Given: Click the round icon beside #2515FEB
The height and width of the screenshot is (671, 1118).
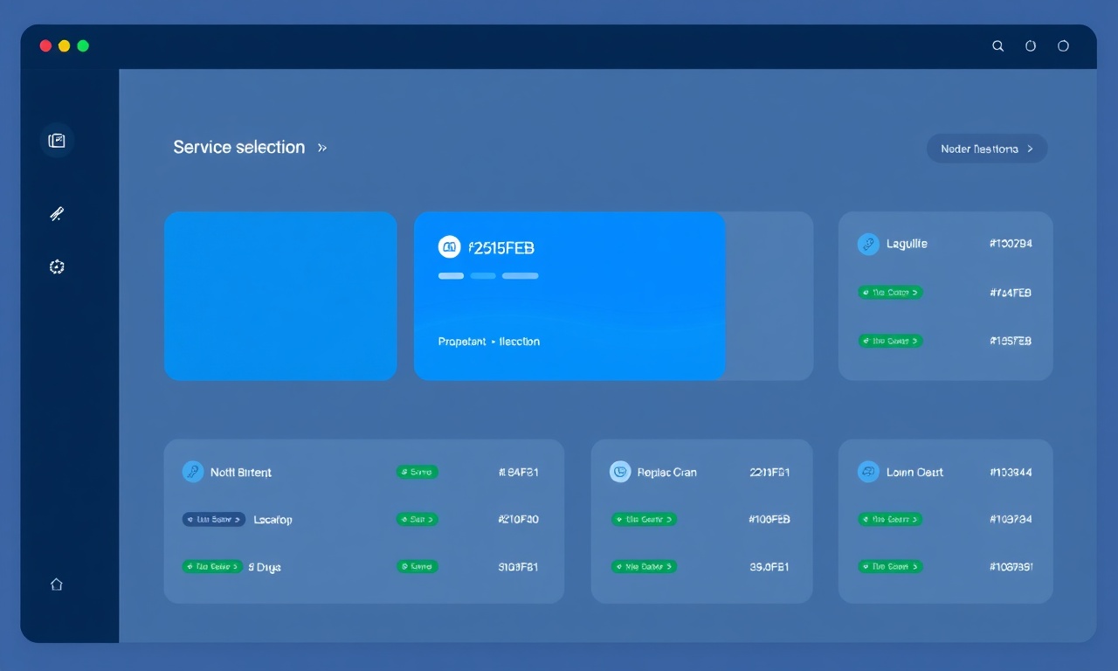Looking at the screenshot, I should tap(449, 247).
